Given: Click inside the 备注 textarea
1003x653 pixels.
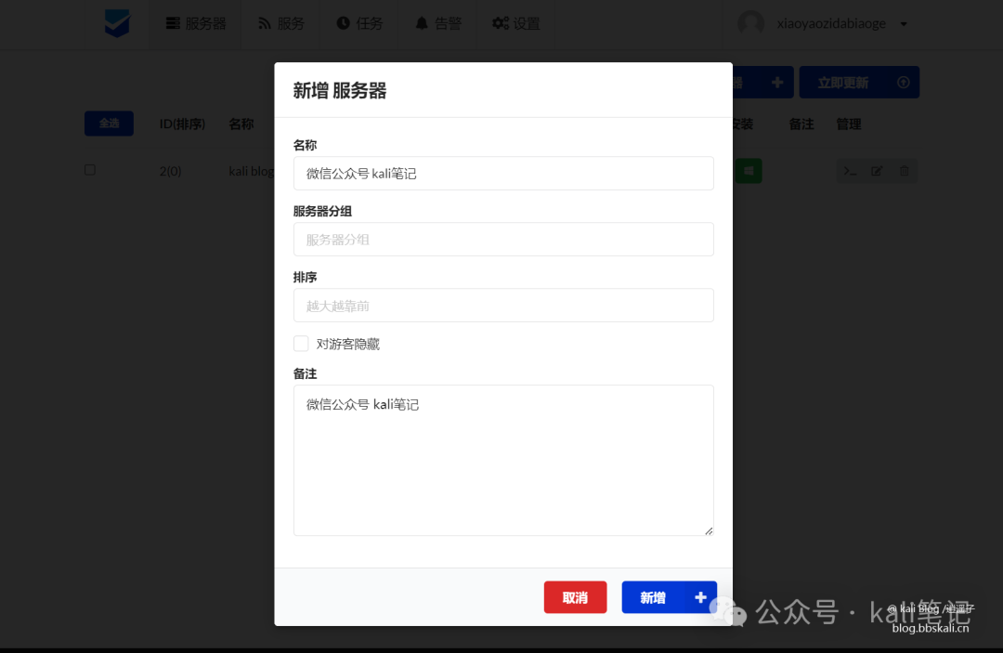Looking at the screenshot, I should [503, 461].
